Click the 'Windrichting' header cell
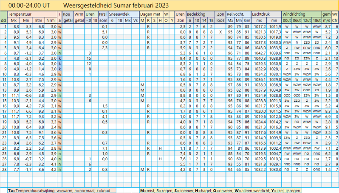The image size is (339, 193). (x=294, y=14)
